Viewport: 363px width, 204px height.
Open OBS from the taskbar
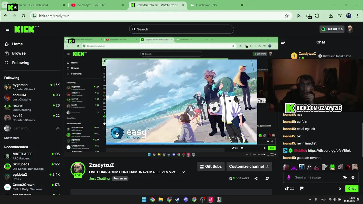pos(202,199)
